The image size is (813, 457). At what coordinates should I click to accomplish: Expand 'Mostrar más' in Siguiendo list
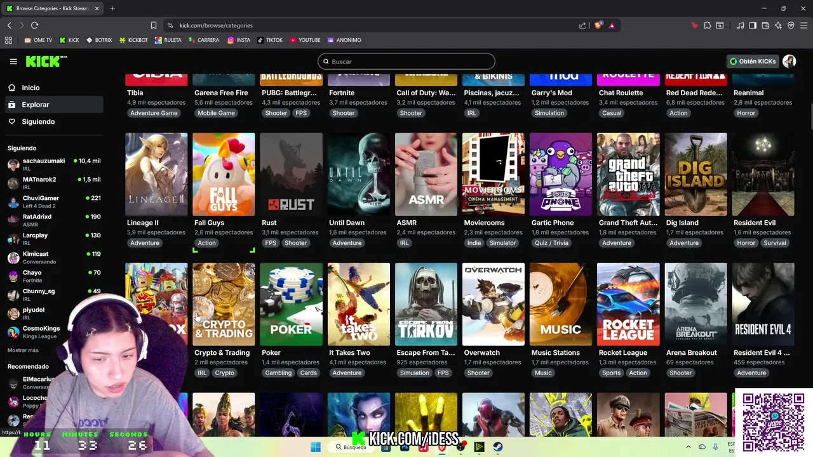point(23,350)
